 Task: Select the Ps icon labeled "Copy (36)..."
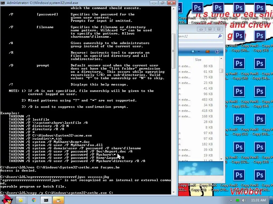point(260,175)
